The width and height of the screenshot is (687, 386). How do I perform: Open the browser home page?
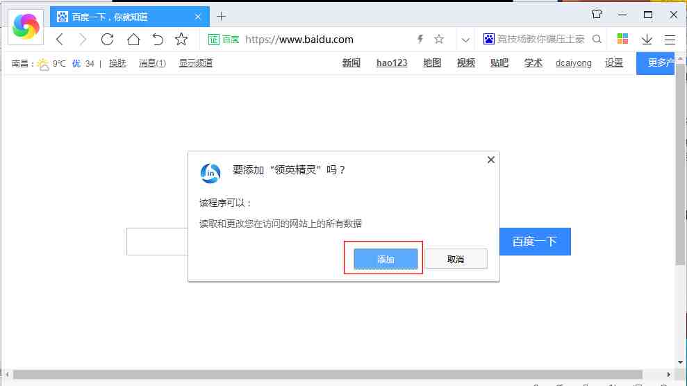[133, 40]
